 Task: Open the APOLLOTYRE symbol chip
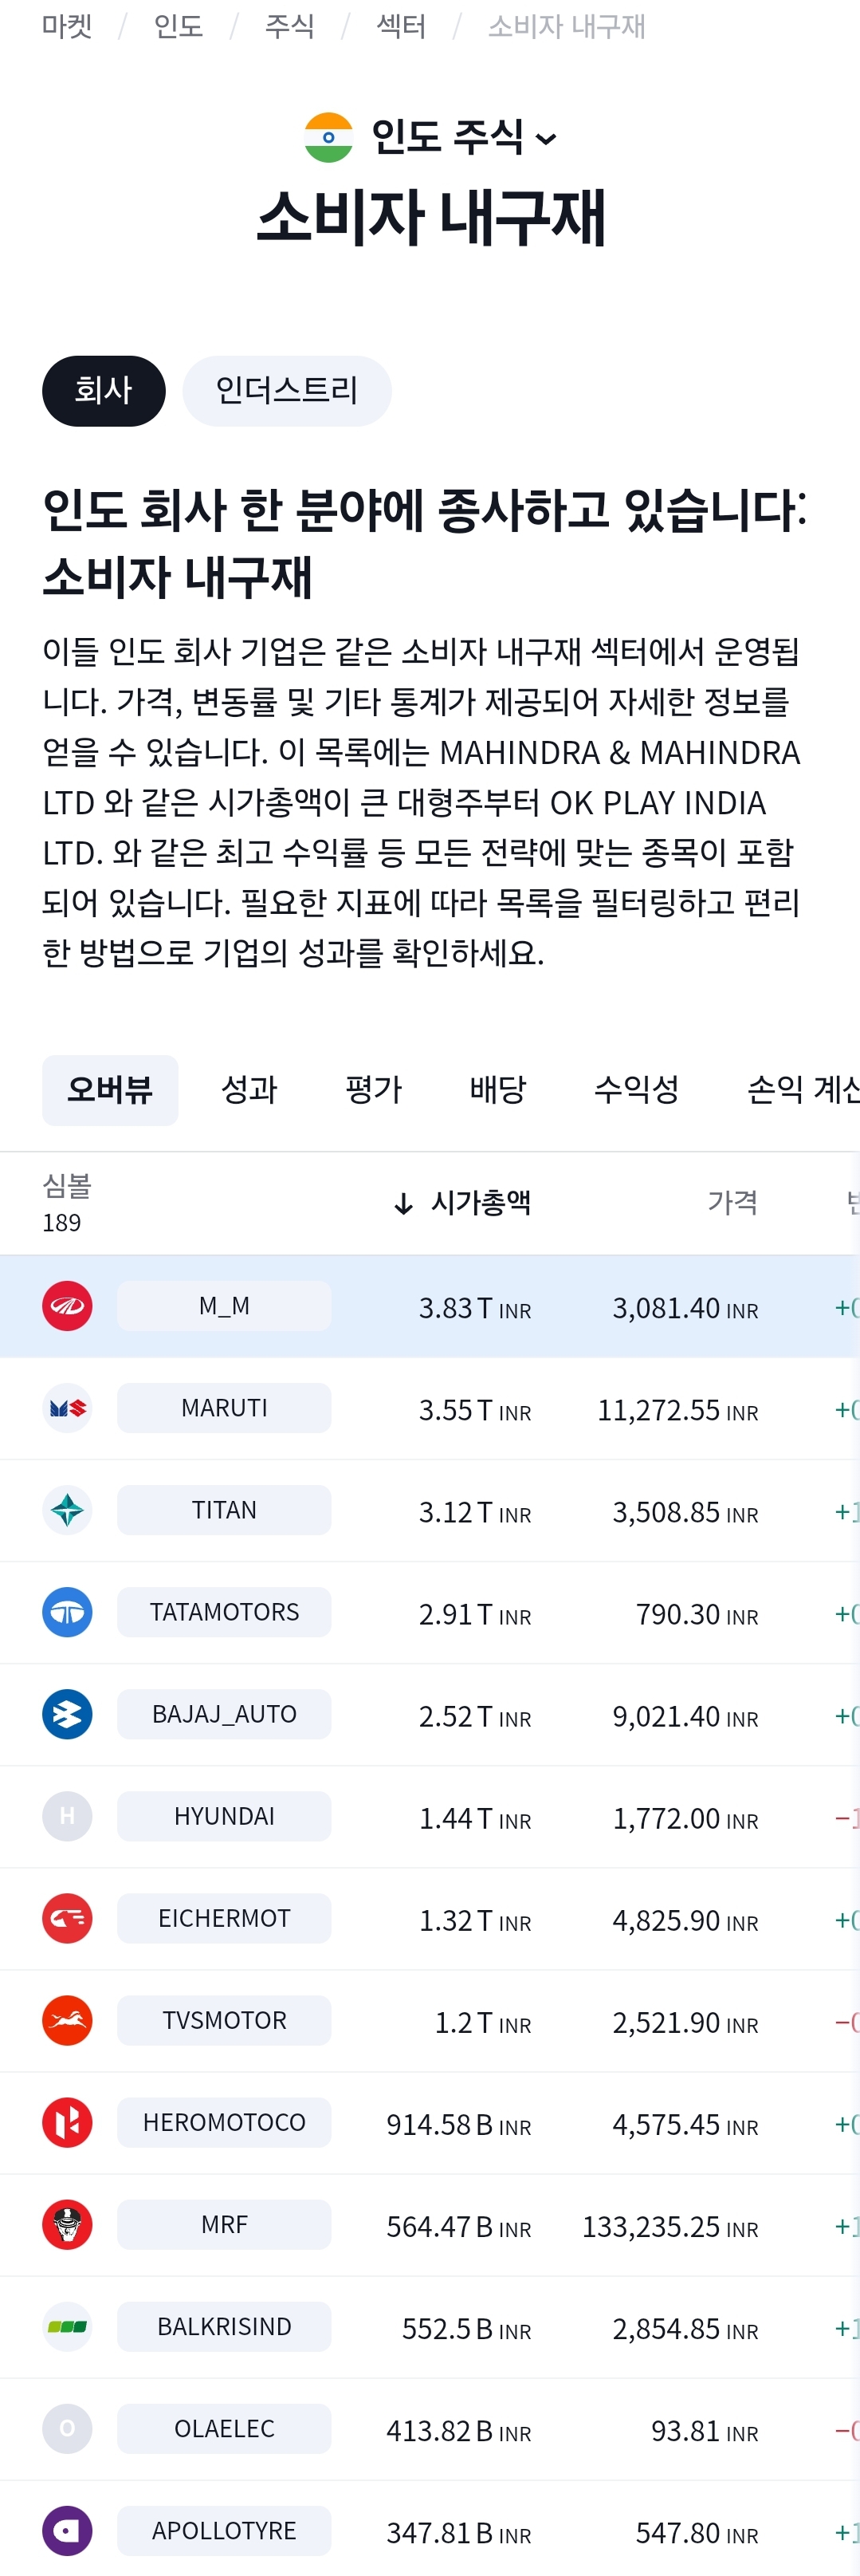tap(224, 2531)
